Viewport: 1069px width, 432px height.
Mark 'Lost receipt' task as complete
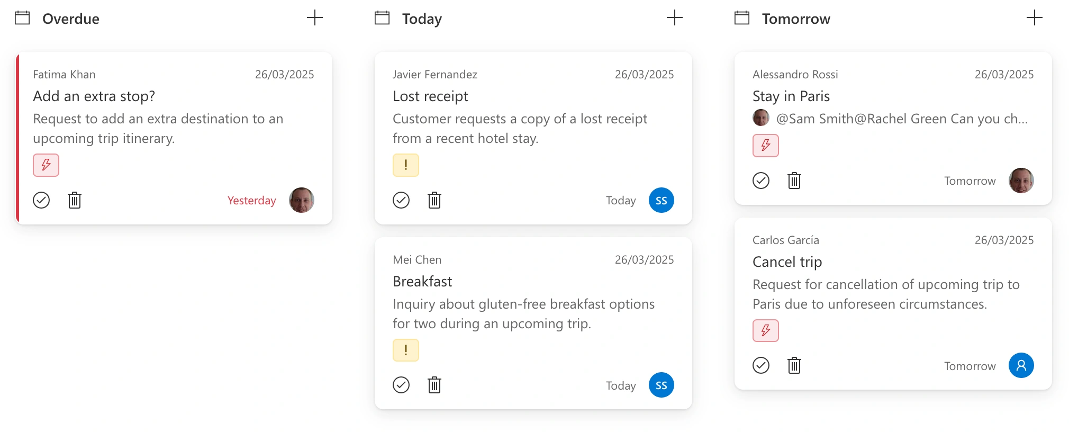(x=401, y=200)
